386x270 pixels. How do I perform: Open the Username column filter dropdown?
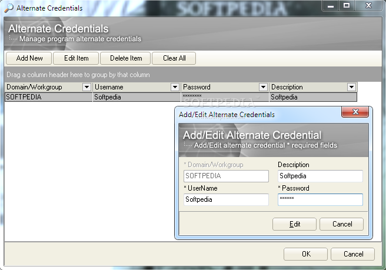coord(175,87)
